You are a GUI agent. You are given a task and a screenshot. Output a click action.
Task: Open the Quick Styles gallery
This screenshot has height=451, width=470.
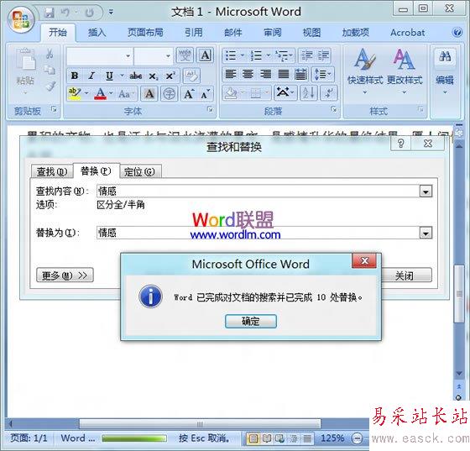pos(365,71)
